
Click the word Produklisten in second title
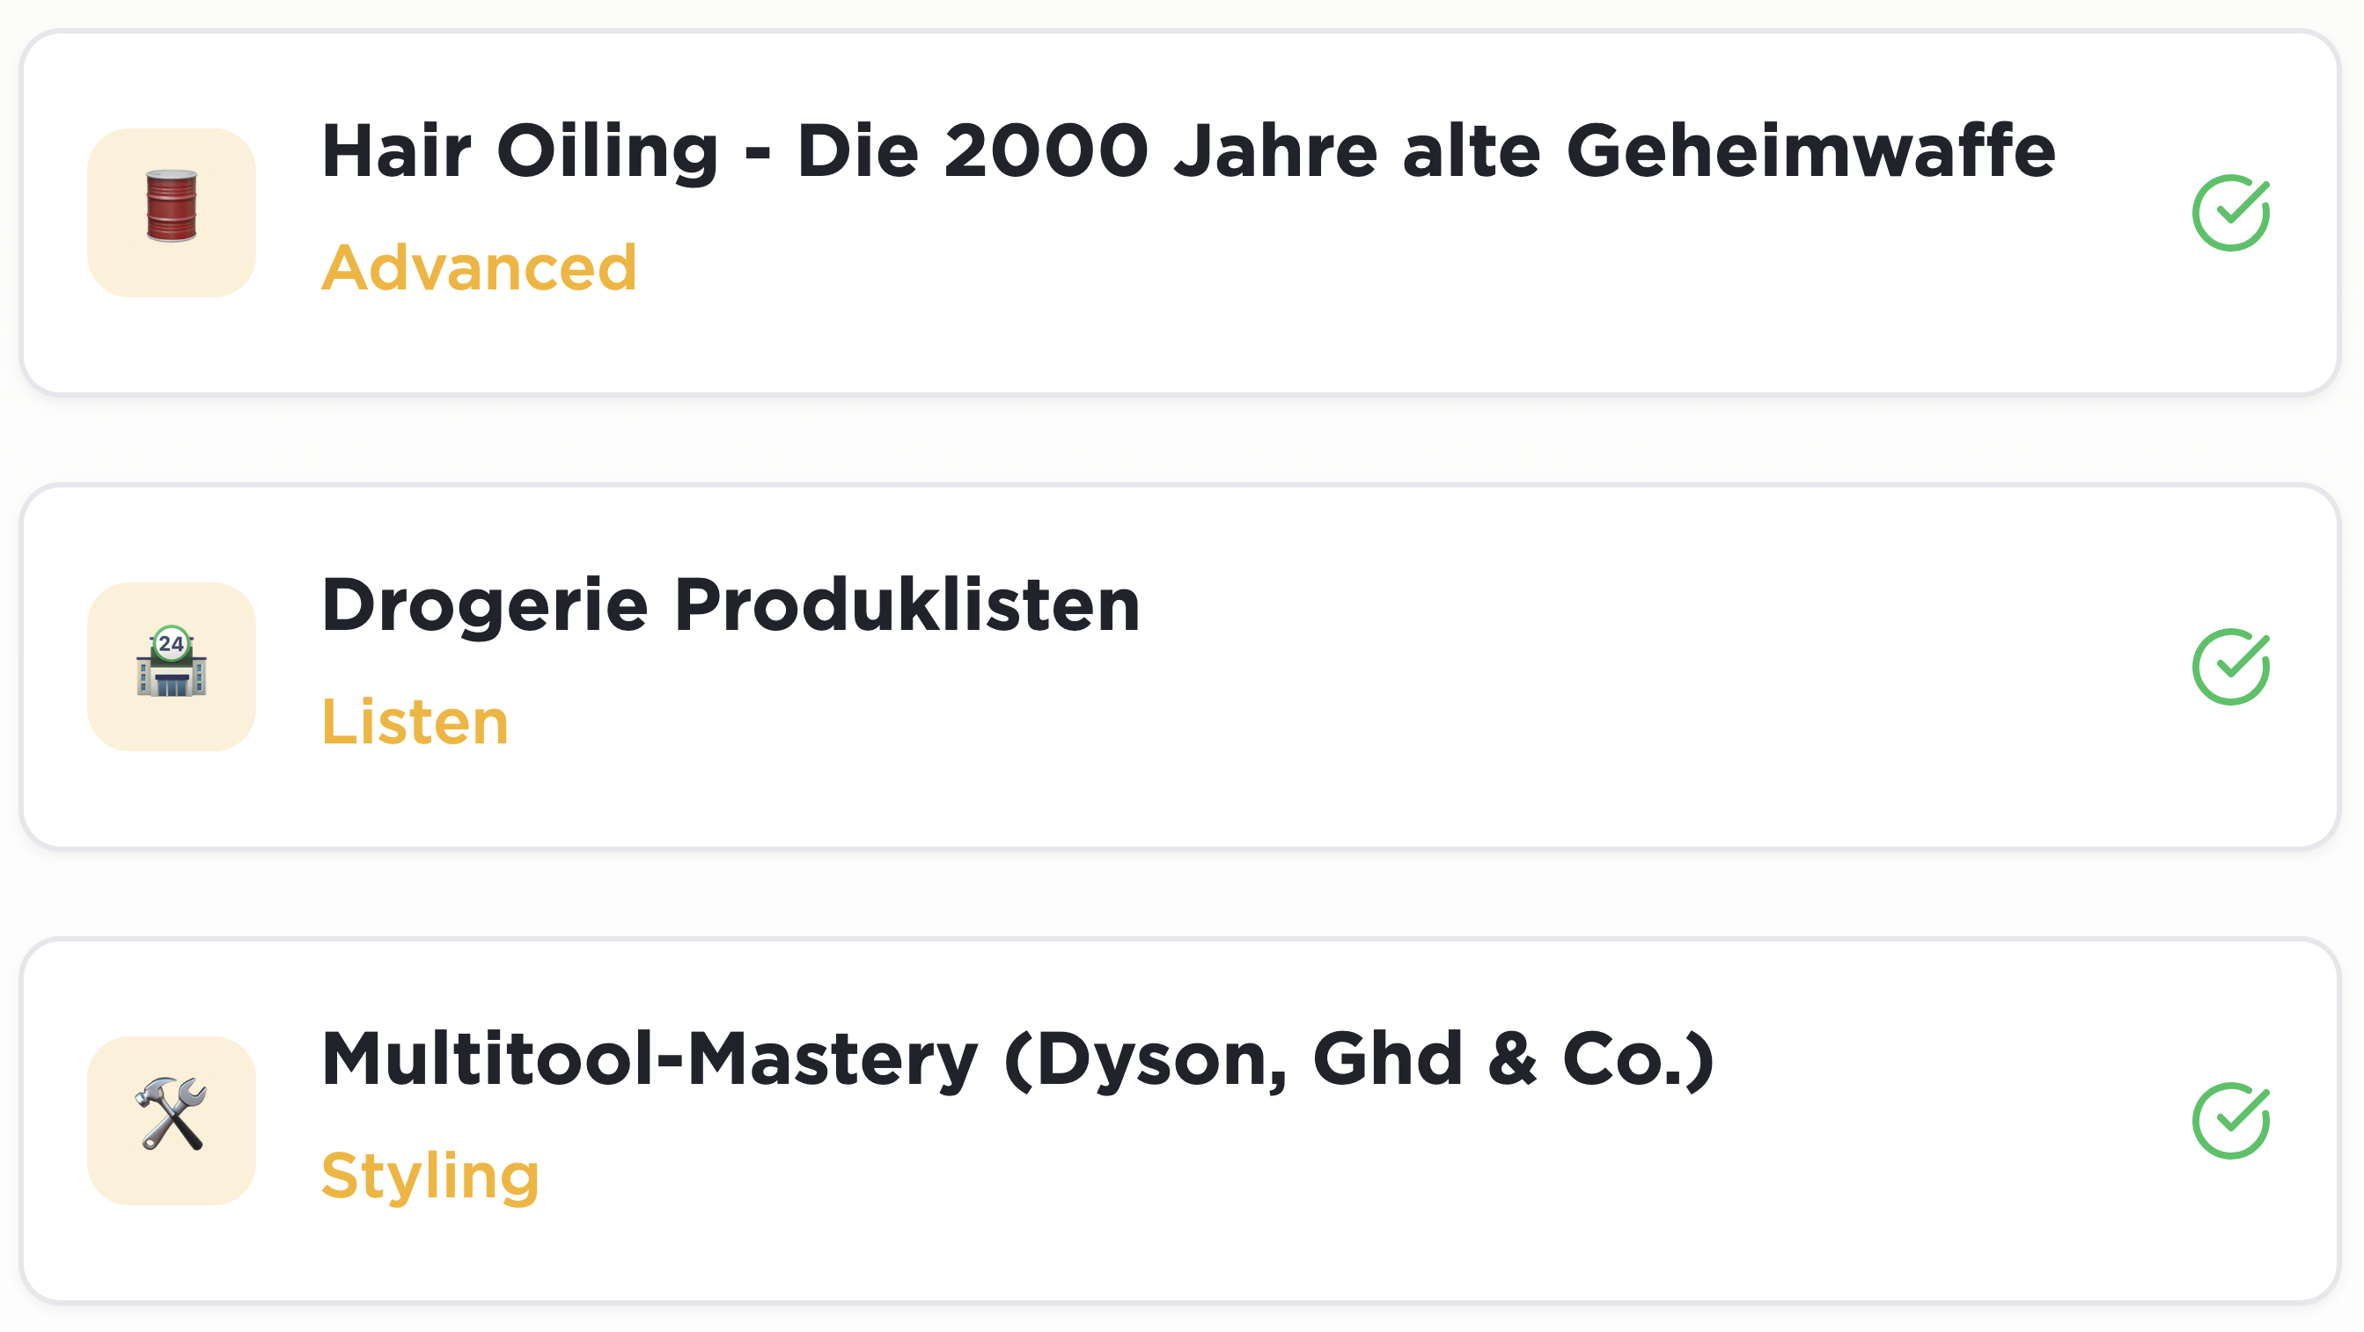point(907,605)
